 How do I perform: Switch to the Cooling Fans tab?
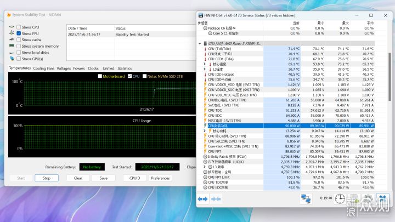43,68
